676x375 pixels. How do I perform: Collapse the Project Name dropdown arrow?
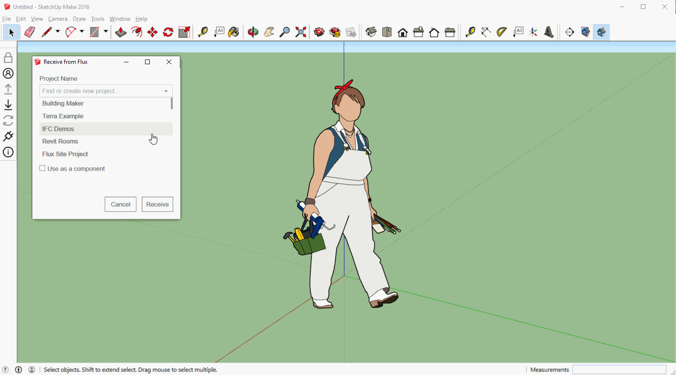[x=166, y=91]
